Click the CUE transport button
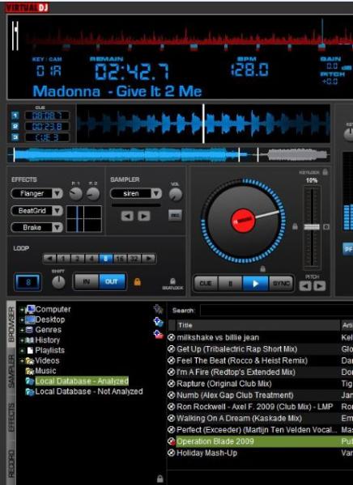353x485 pixels. coord(206,284)
